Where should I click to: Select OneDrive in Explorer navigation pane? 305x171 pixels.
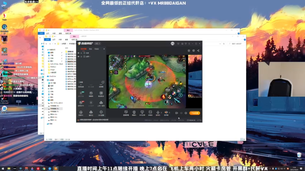(52, 76)
